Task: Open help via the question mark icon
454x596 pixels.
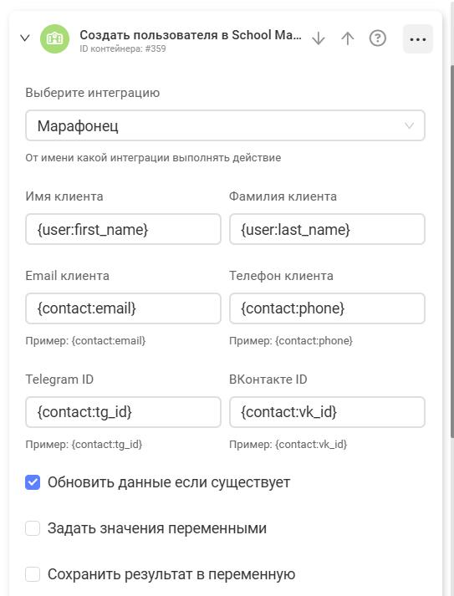Action: [x=378, y=38]
